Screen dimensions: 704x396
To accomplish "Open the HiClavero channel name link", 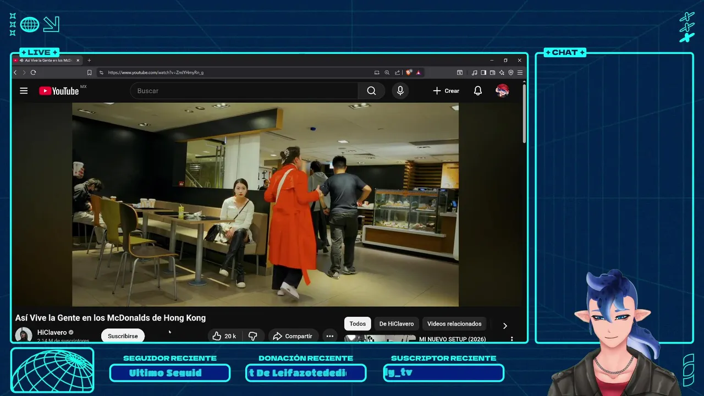I will pyautogui.click(x=52, y=333).
